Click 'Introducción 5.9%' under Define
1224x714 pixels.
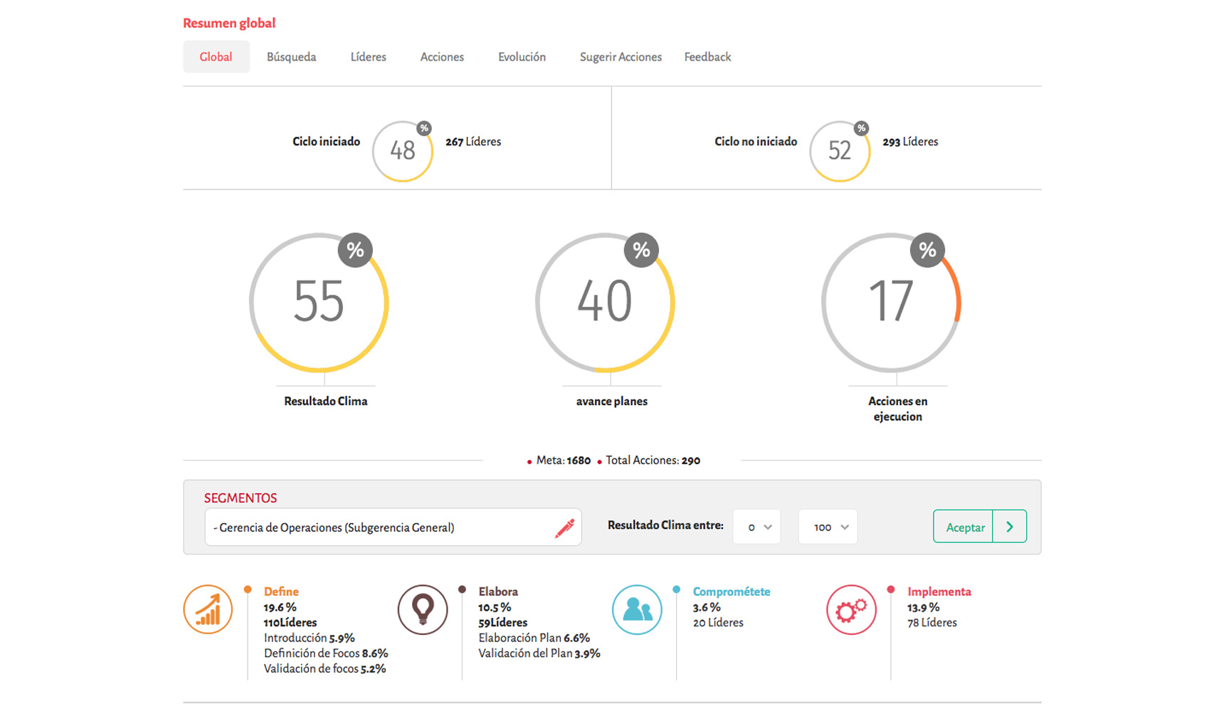[x=309, y=638]
